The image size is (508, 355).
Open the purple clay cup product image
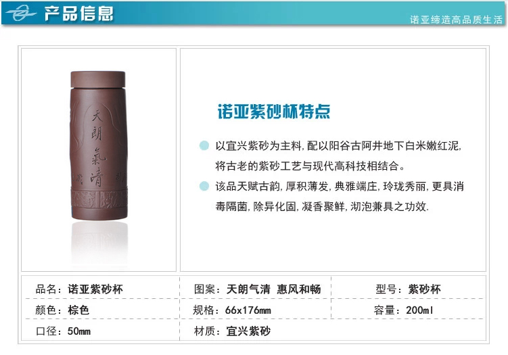(99, 160)
